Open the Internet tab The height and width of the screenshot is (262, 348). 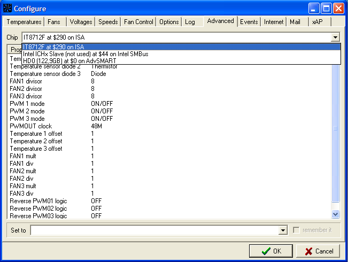pyautogui.click(x=274, y=22)
